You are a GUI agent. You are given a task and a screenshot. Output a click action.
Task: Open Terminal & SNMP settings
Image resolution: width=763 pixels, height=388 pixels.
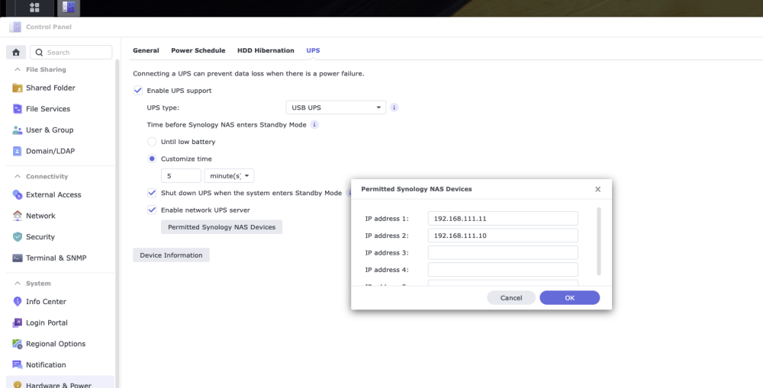pyautogui.click(x=56, y=258)
